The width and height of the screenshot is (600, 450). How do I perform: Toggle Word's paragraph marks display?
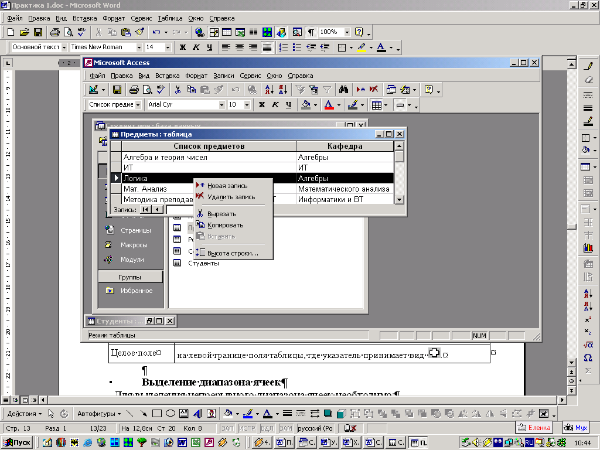(311, 32)
